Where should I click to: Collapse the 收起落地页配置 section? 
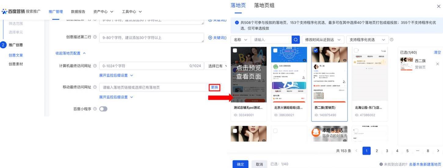pyautogui.click(x=70, y=53)
